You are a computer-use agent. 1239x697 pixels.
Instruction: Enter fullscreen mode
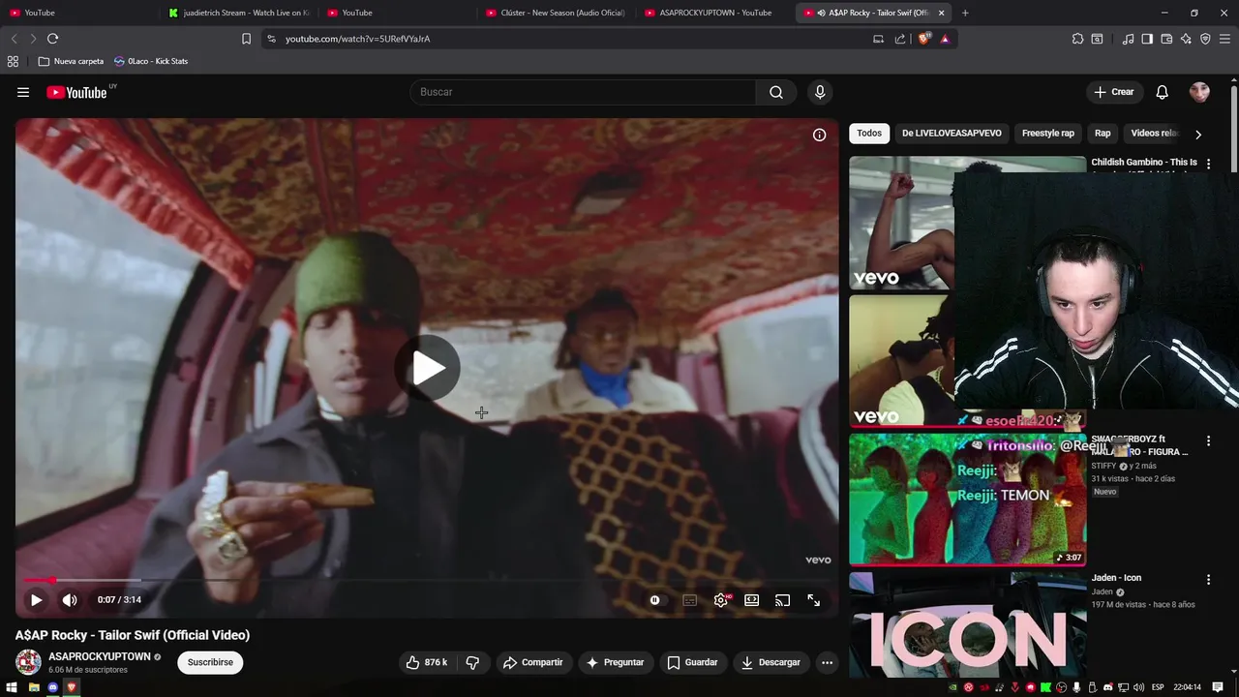813,600
